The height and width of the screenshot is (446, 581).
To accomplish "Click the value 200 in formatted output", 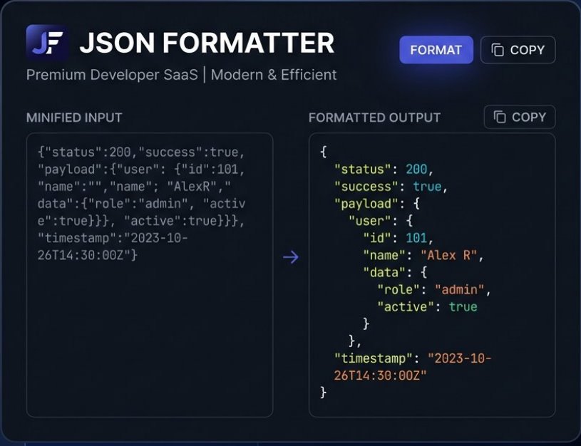I will (416, 170).
